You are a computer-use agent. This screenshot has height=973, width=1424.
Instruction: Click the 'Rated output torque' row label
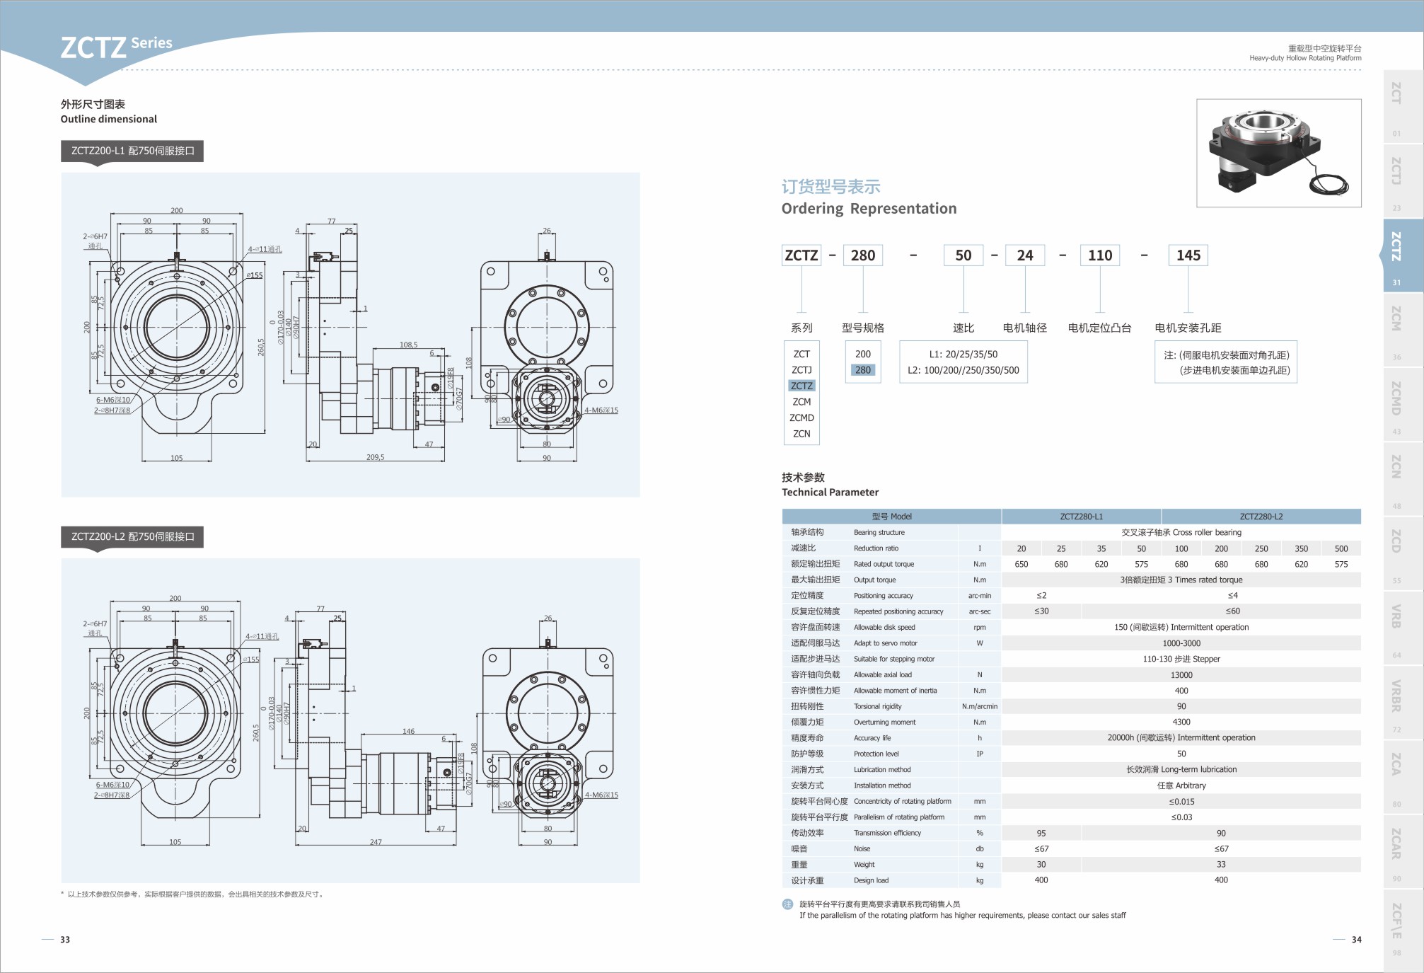[884, 564]
